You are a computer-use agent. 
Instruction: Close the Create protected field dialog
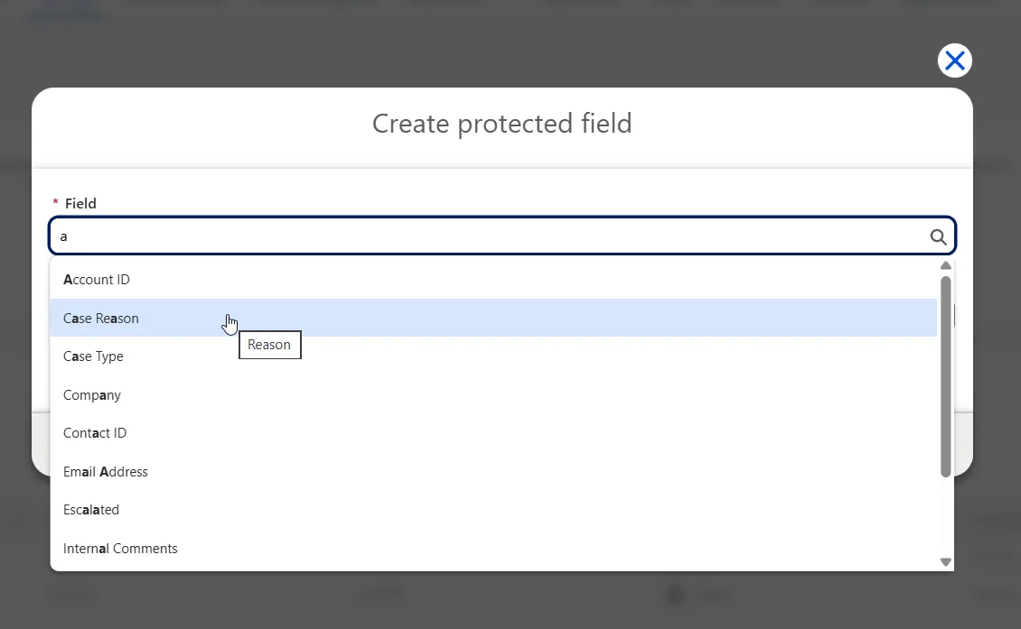[x=954, y=60]
